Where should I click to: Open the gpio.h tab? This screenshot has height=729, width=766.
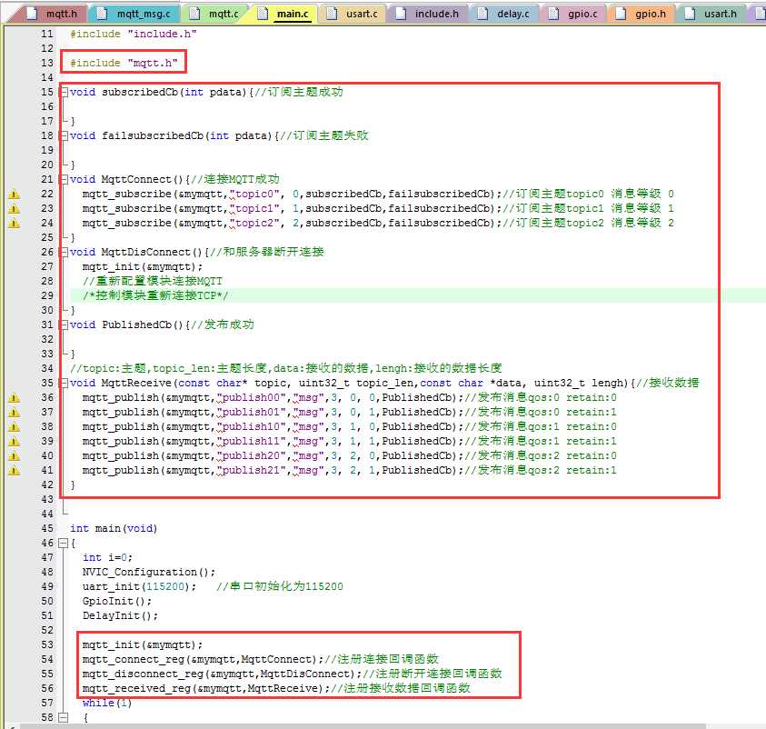(642, 14)
